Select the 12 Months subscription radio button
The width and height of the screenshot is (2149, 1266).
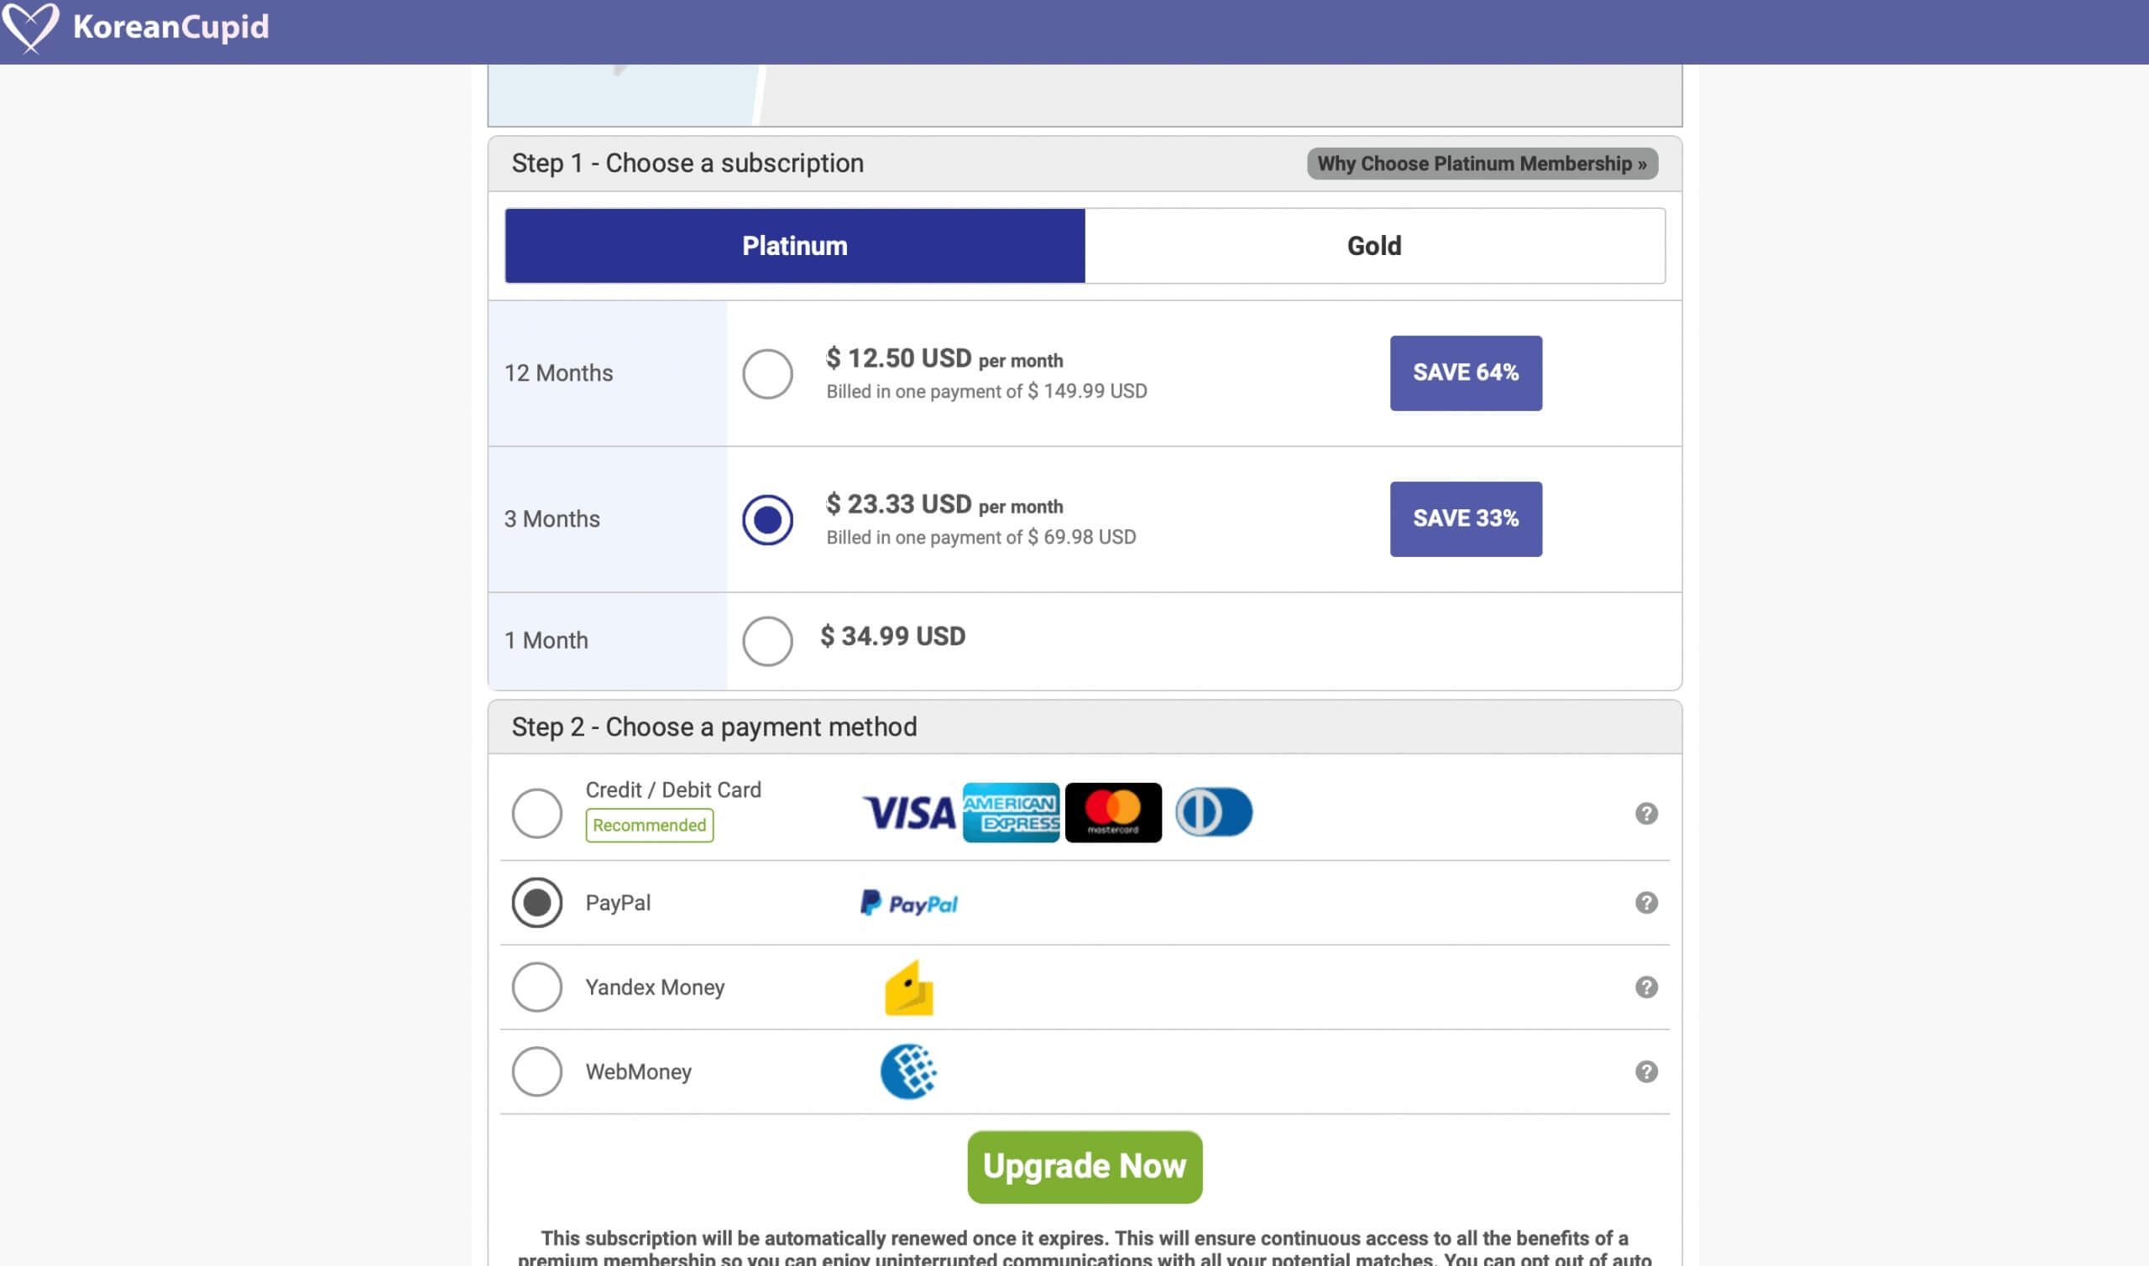click(x=767, y=373)
